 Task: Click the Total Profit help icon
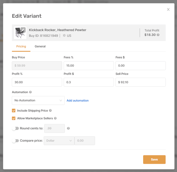tap(158, 35)
